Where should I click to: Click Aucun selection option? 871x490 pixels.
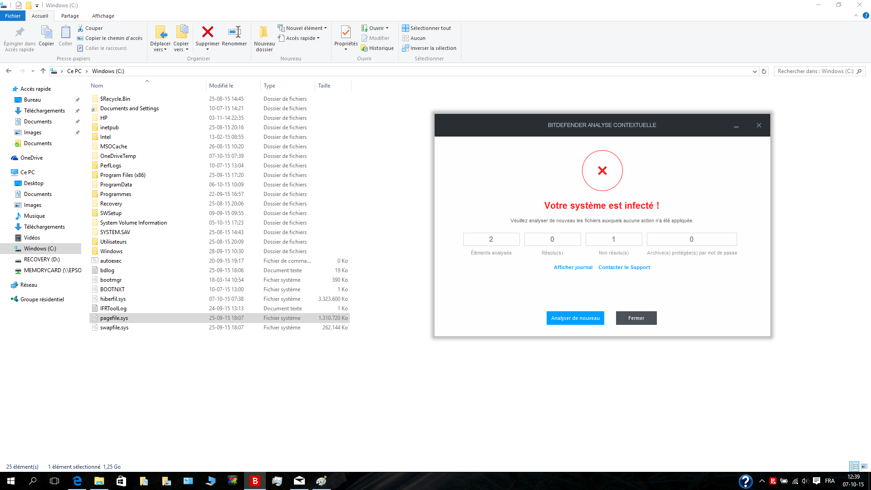point(414,38)
